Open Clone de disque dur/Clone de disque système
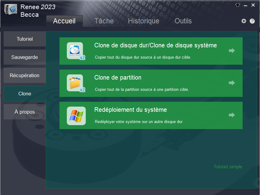The height and width of the screenshot is (195, 260). pos(151,51)
